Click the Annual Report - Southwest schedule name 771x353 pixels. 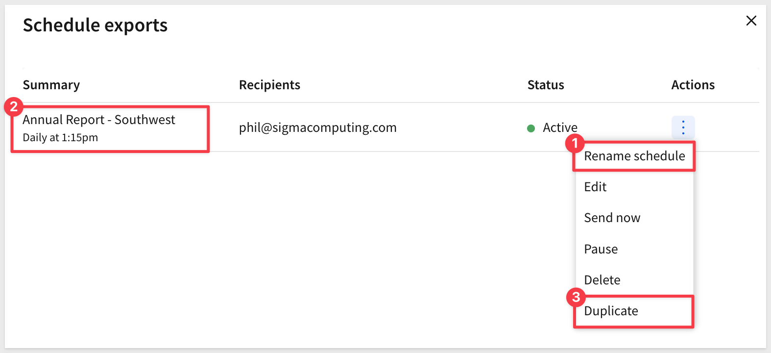pyautogui.click(x=99, y=120)
